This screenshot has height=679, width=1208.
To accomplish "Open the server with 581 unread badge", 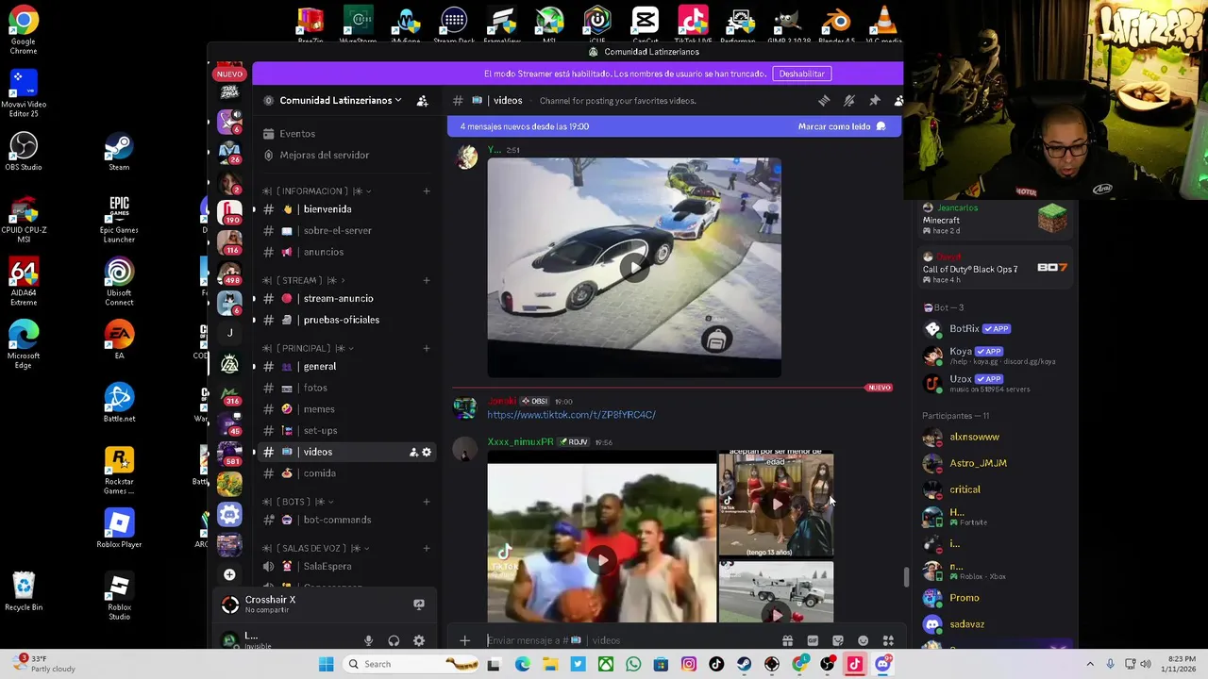I will [229, 455].
